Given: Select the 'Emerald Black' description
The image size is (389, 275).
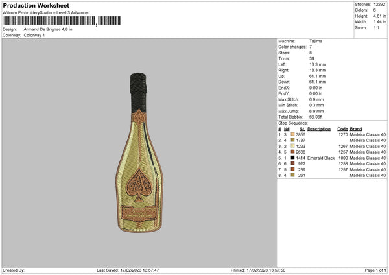Looking at the screenshot, I should [321, 158].
